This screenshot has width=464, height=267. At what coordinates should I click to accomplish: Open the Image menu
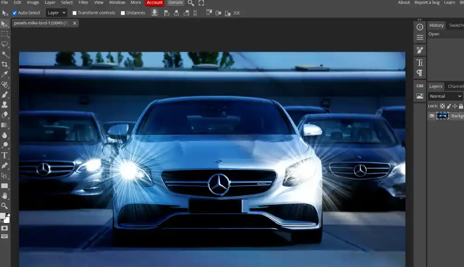tap(33, 3)
